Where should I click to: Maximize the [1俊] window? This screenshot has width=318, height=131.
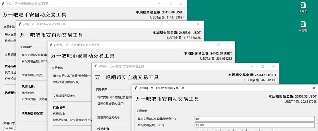click(x=170, y=4)
